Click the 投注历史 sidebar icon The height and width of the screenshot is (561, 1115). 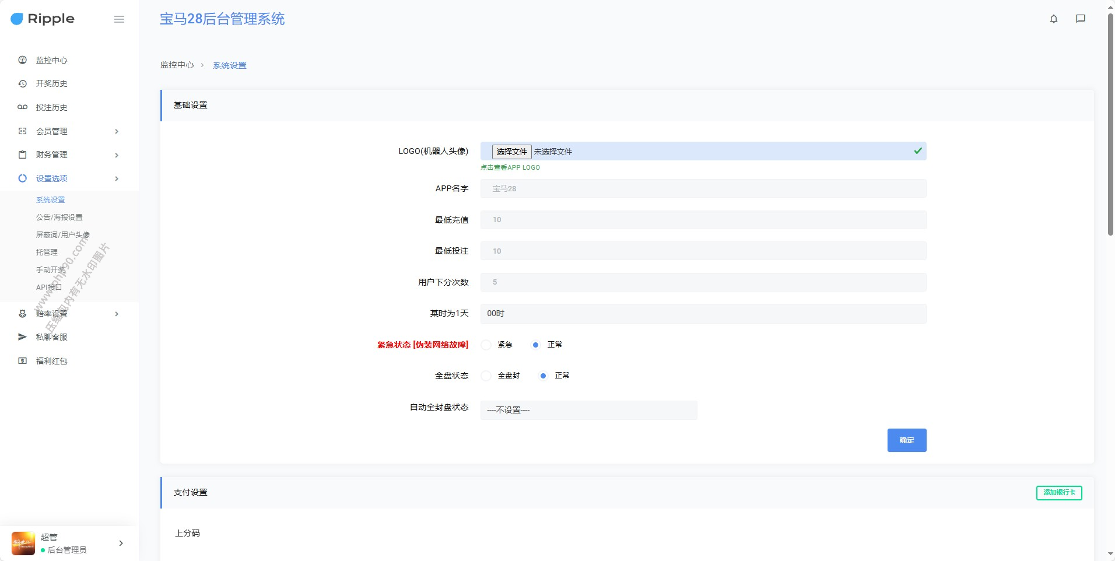[x=23, y=107]
